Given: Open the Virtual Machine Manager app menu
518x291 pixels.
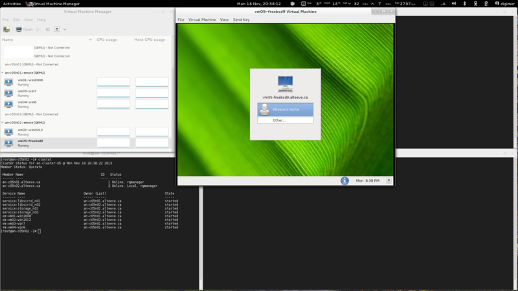Looking at the screenshot, I should pos(53,4).
